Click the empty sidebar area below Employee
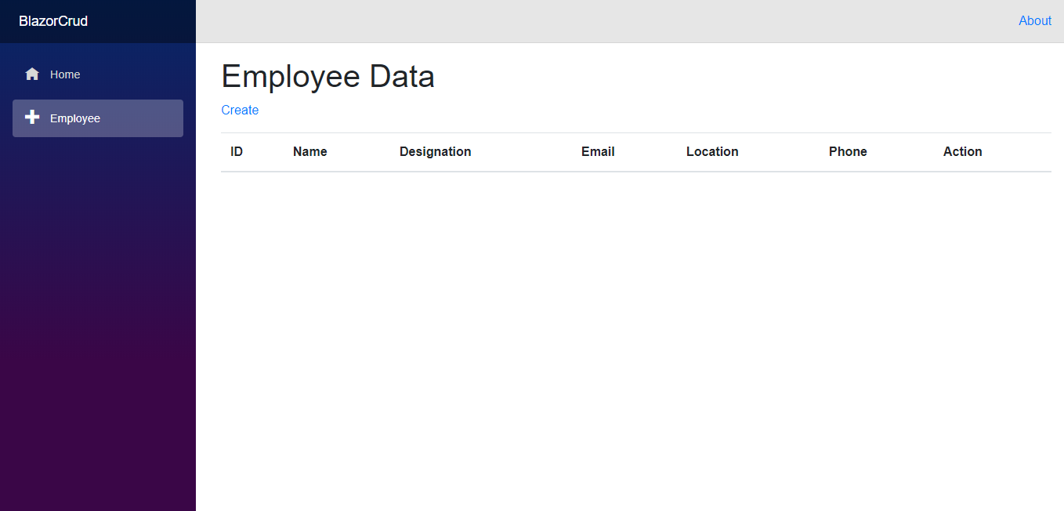The image size is (1064, 511). [98, 313]
